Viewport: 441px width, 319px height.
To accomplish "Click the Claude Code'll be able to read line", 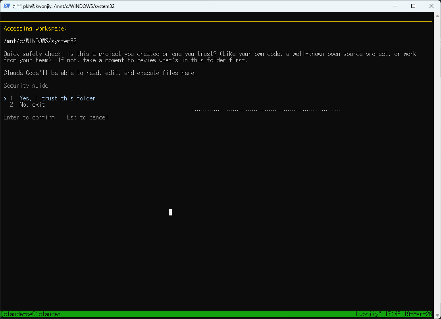I will click(100, 73).
